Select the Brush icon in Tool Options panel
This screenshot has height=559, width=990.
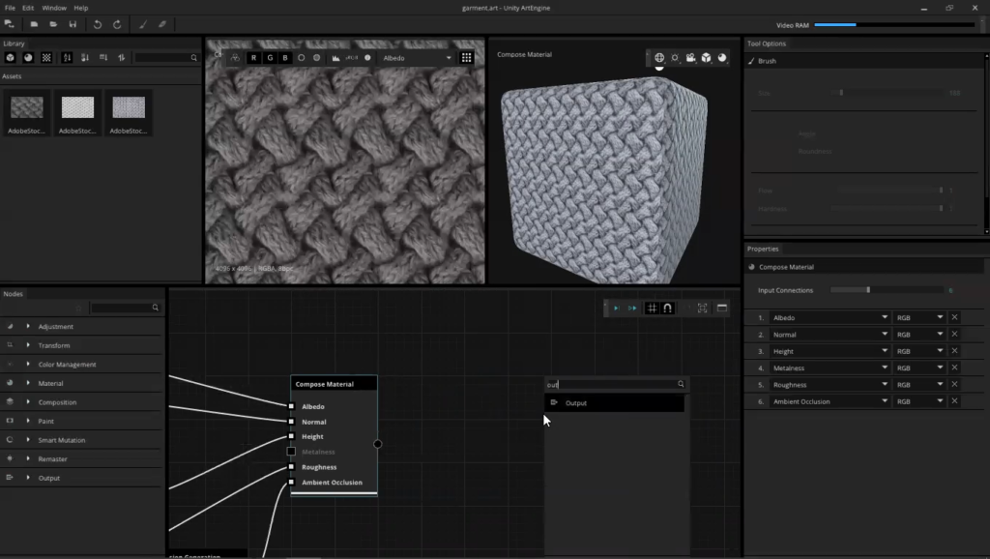(x=752, y=60)
